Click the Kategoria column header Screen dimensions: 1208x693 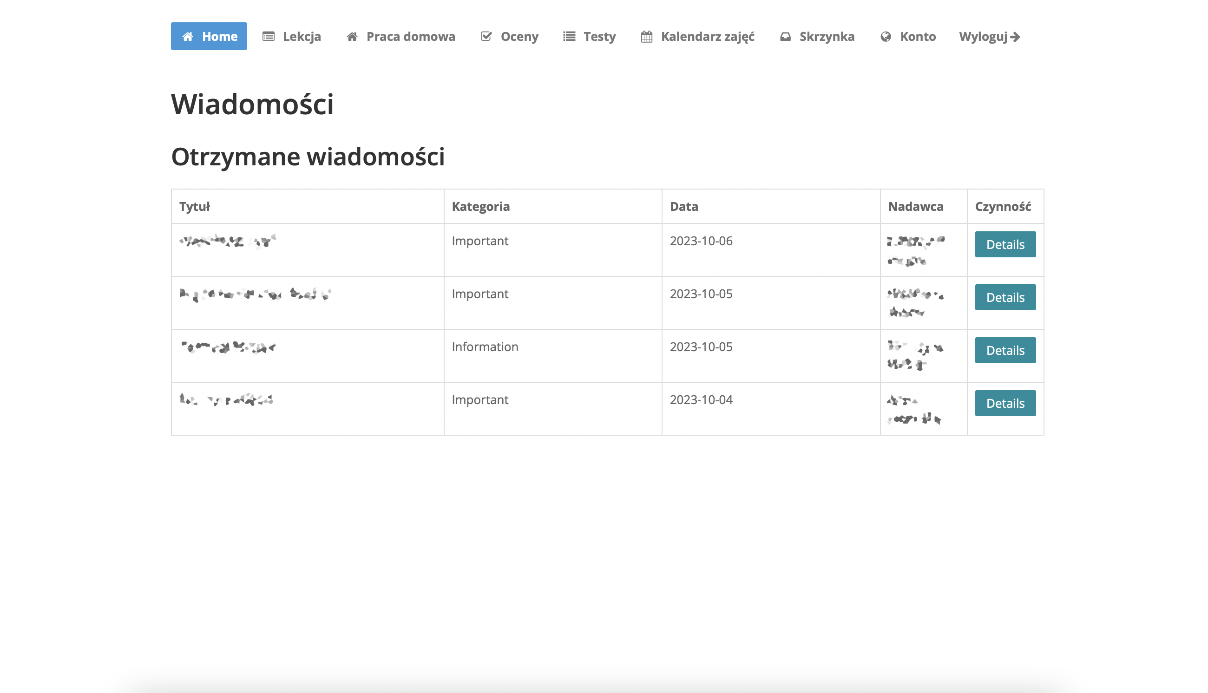481,207
